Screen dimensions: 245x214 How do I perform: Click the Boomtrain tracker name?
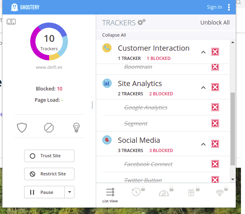click(138, 67)
